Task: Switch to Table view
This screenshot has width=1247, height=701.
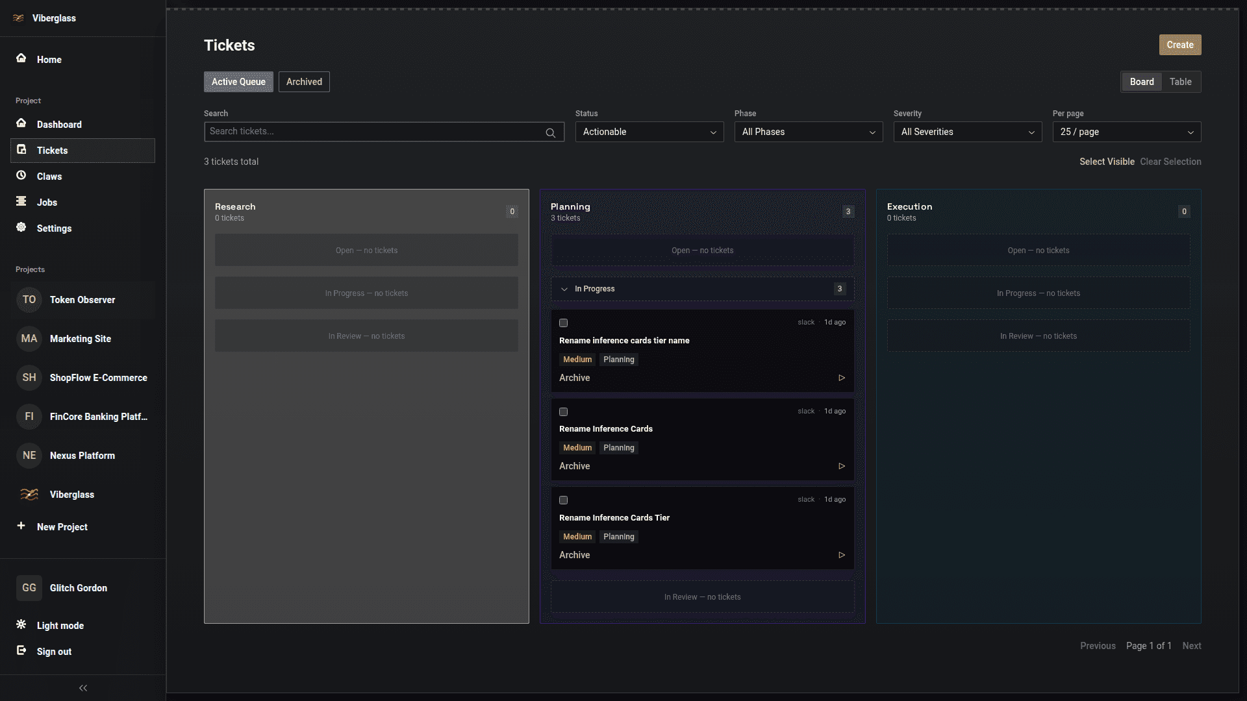Action: [x=1180, y=81]
